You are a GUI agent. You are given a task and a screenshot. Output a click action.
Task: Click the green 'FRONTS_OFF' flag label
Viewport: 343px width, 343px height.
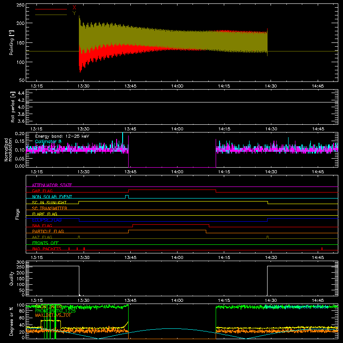[x=45, y=243]
